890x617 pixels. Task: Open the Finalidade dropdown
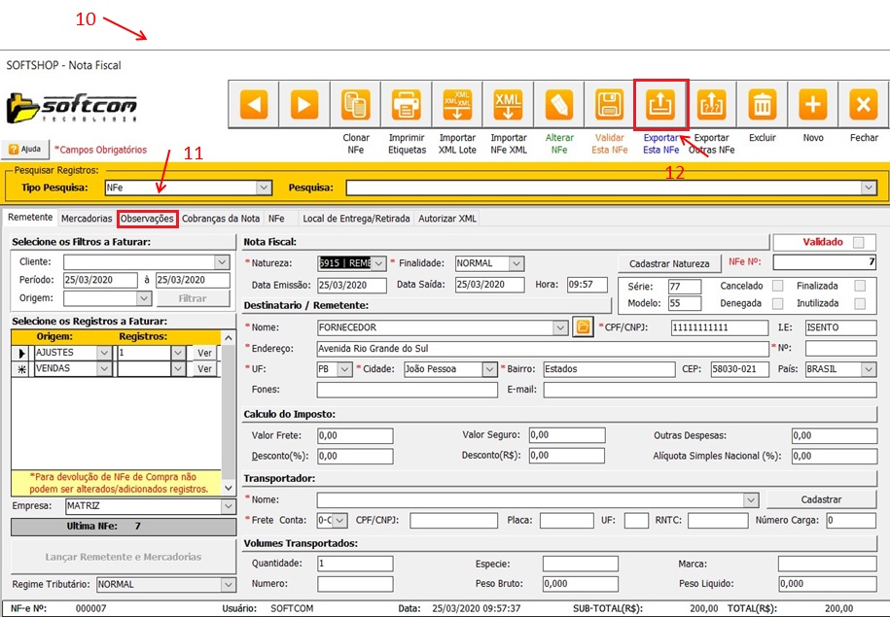(x=516, y=263)
